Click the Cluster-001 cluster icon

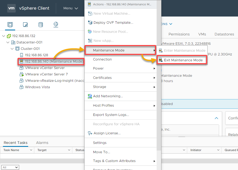click(18, 49)
